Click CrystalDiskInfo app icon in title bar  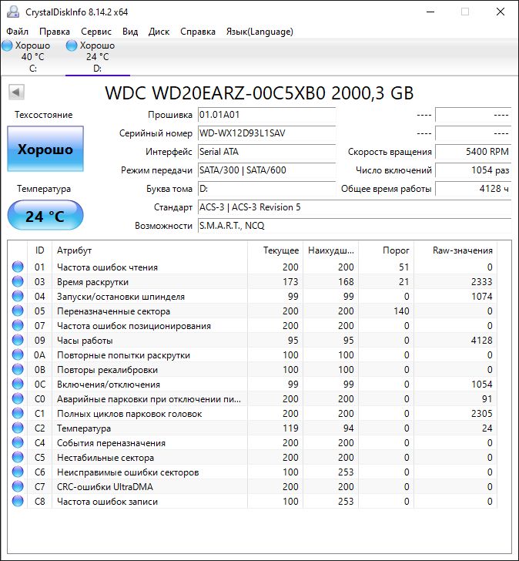[12, 12]
